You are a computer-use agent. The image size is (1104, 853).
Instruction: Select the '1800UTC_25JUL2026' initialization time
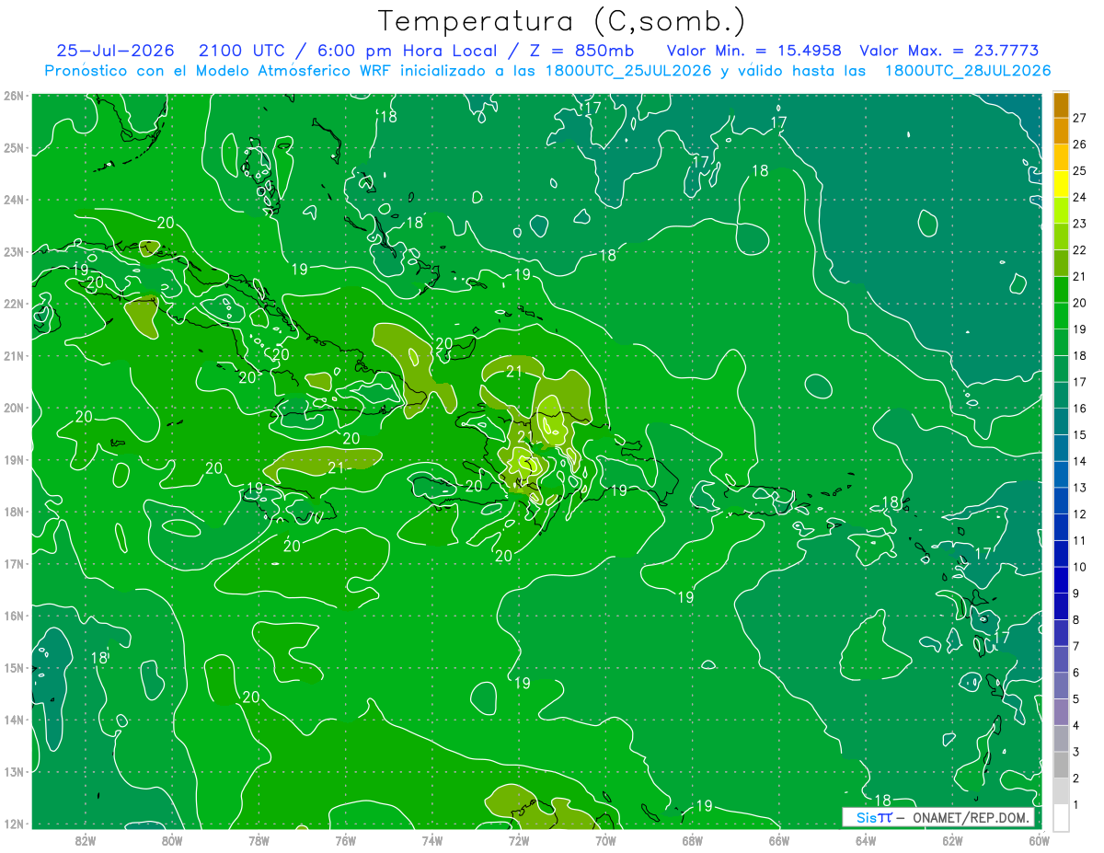tap(628, 71)
